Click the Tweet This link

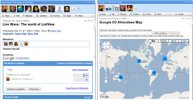pyautogui.click(x=20, y=33)
